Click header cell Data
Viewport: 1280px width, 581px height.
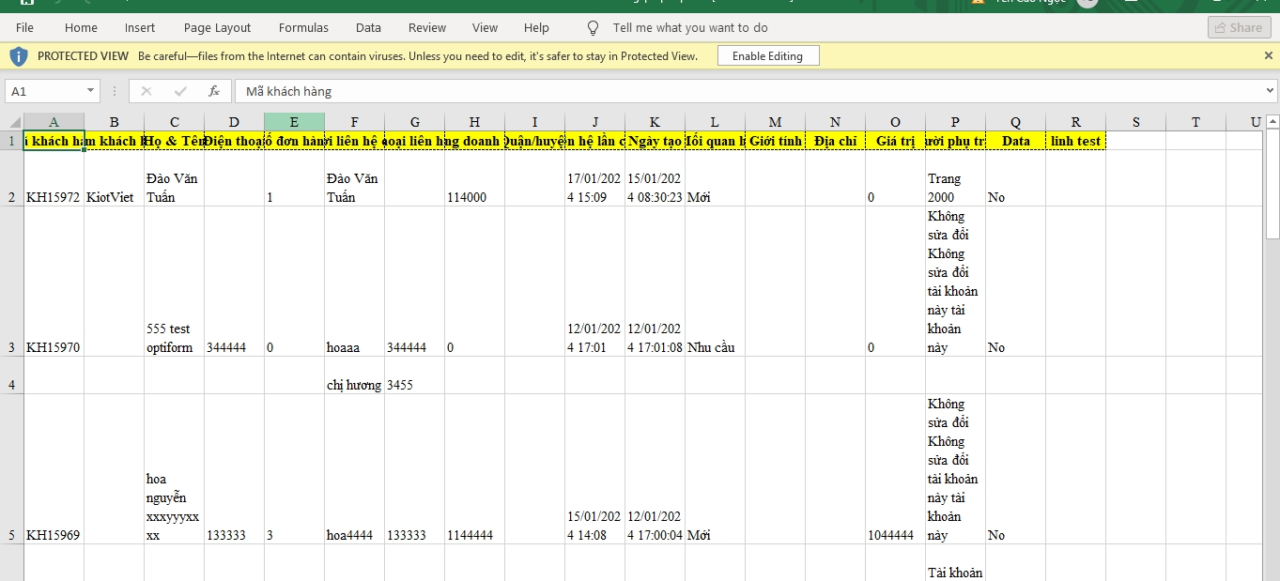1015,141
